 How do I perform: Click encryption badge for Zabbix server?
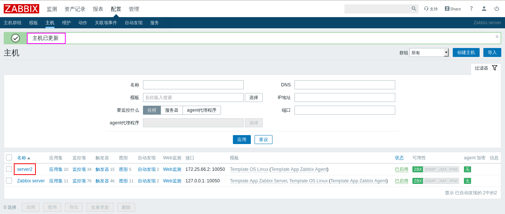pos(467,181)
